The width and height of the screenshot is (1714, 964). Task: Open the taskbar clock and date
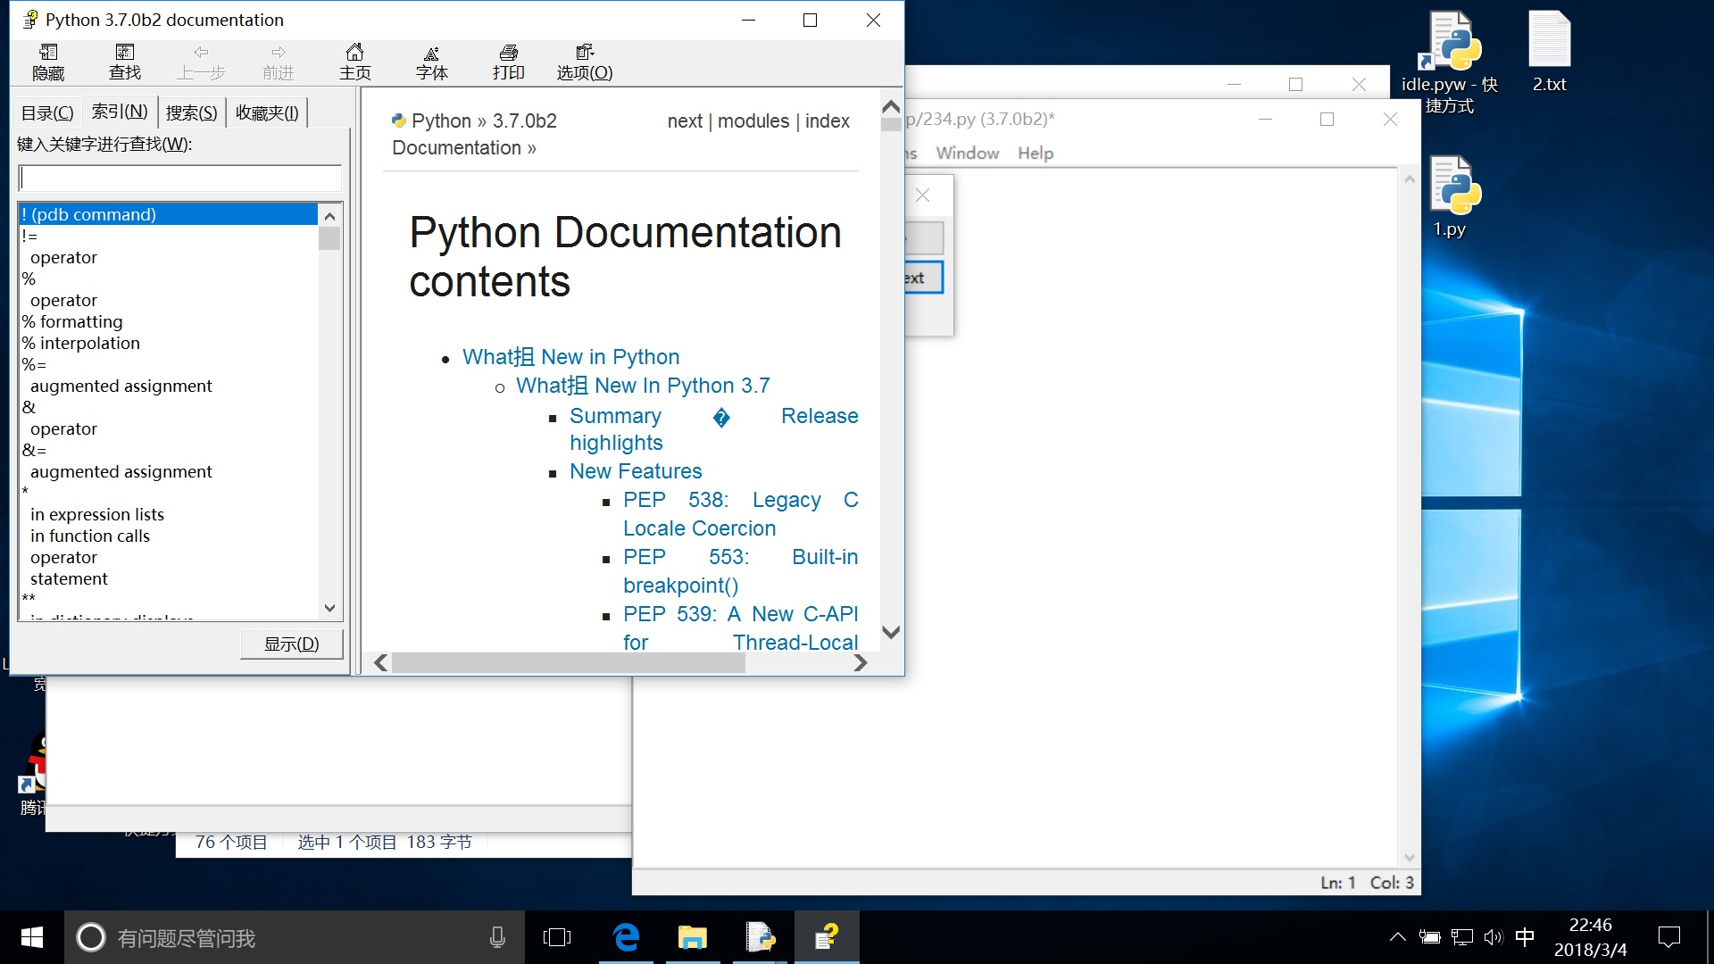point(1591,937)
